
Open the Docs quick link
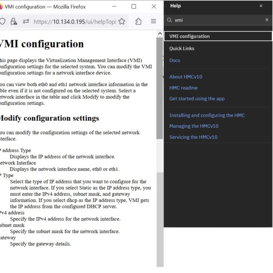pos(175,61)
